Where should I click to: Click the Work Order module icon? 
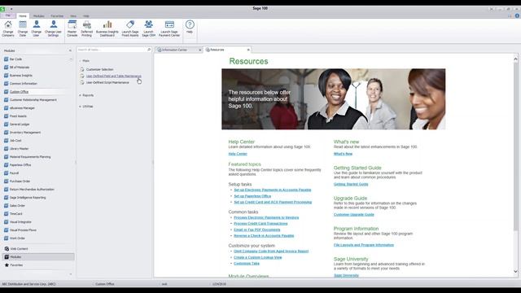[6, 238]
